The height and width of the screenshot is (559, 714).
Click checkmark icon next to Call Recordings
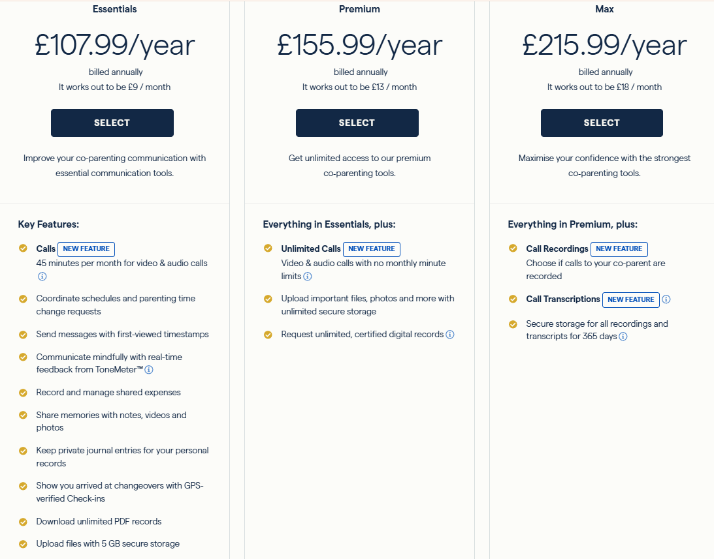click(x=513, y=249)
